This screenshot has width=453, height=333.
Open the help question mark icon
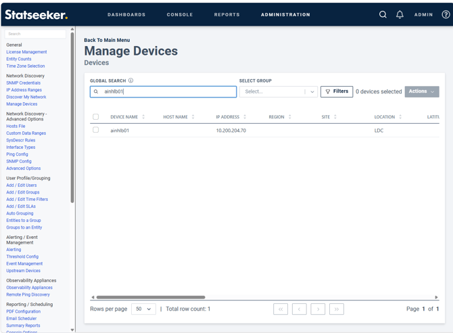(x=446, y=14)
